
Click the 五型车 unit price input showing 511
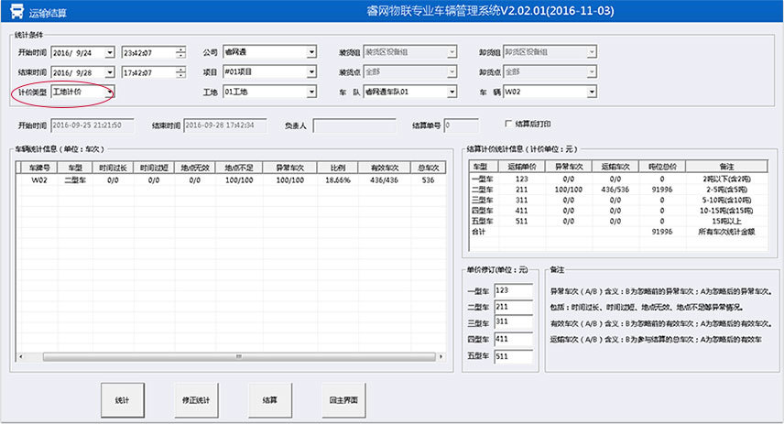[514, 356]
